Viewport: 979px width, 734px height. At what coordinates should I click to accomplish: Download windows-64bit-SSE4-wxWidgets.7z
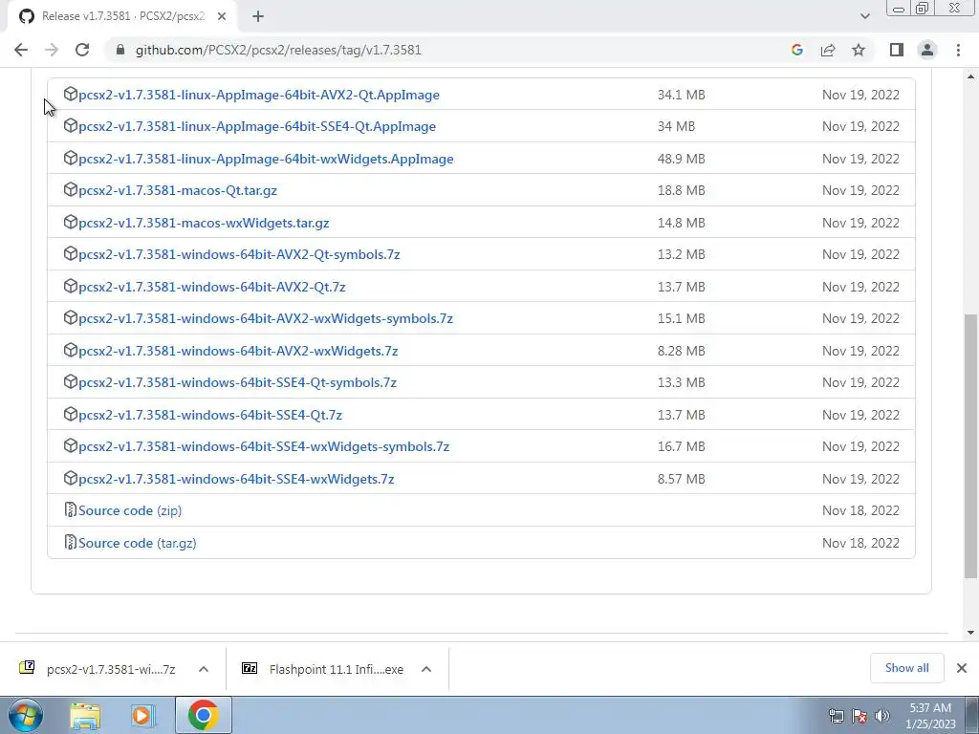pyautogui.click(x=237, y=480)
